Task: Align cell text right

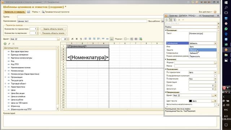Action: point(94,39)
